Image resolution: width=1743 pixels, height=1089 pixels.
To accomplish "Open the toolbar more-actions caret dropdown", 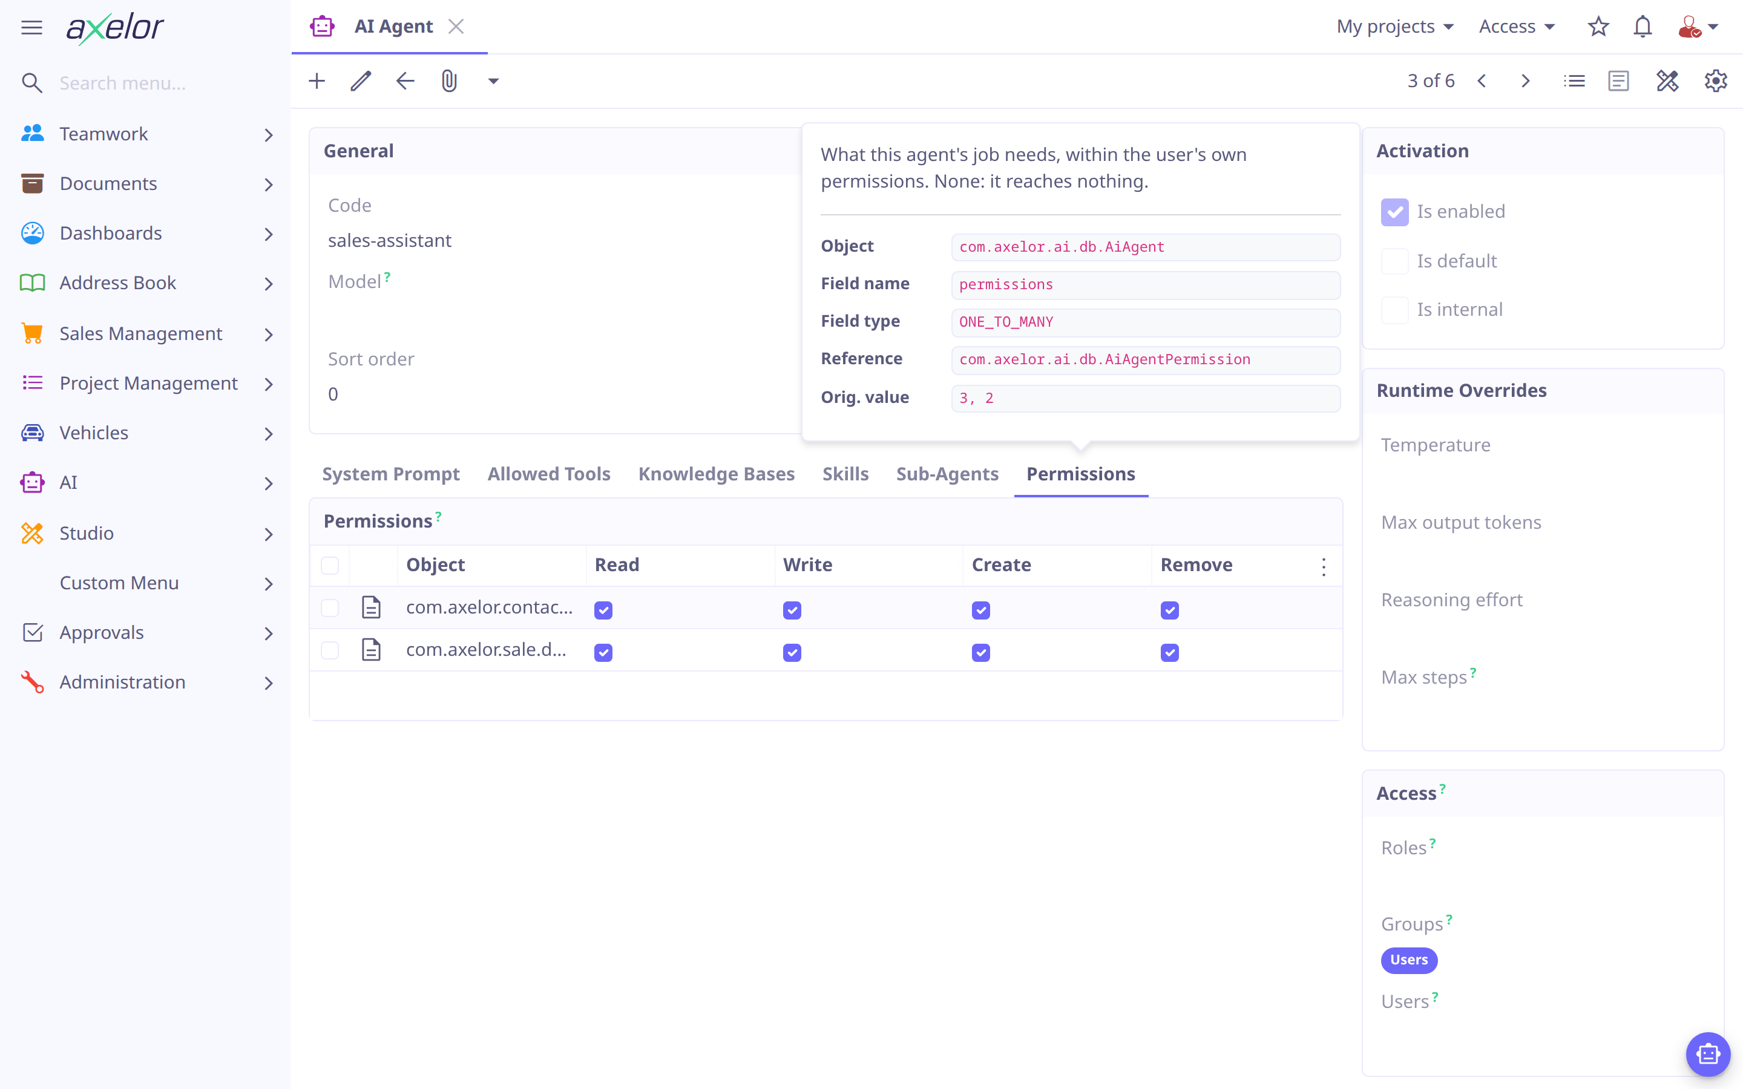I will click(493, 80).
